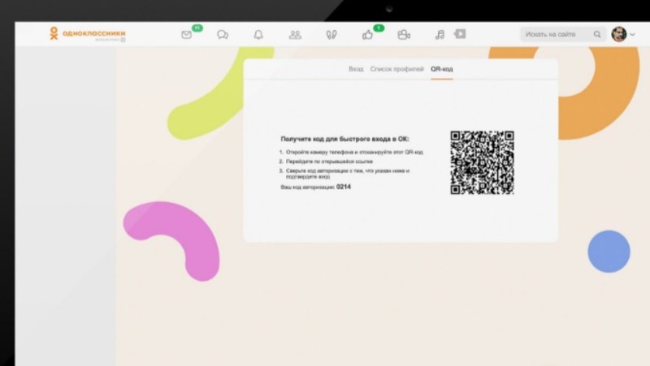
Task: Open events via the thumbs-up icon
Action: coord(367,35)
